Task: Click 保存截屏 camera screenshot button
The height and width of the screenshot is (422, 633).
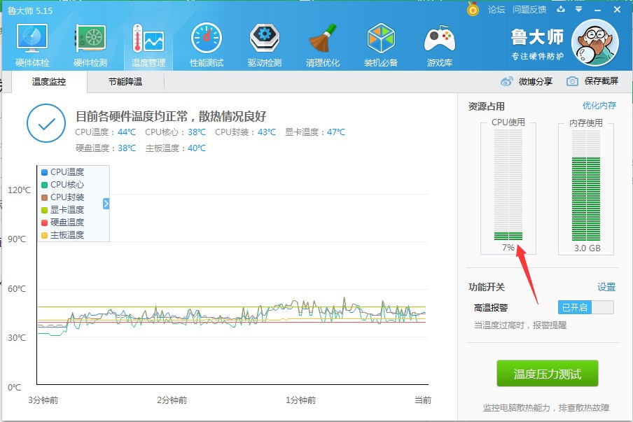Action: pyautogui.click(x=592, y=81)
